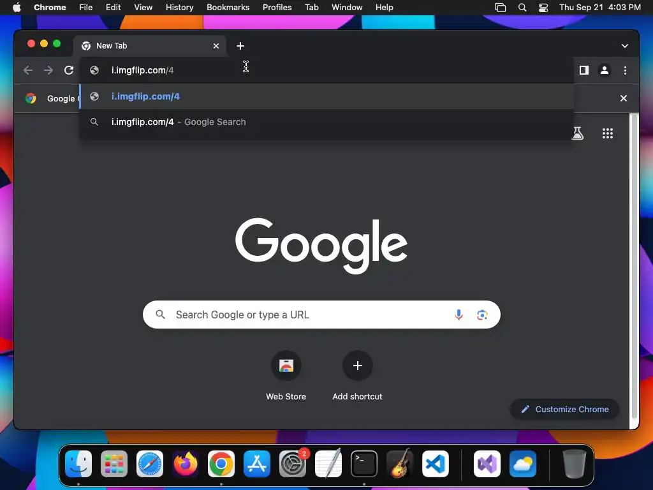The width and height of the screenshot is (653, 490).
Task: Expand the tab search chevron
Action: [625, 46]
